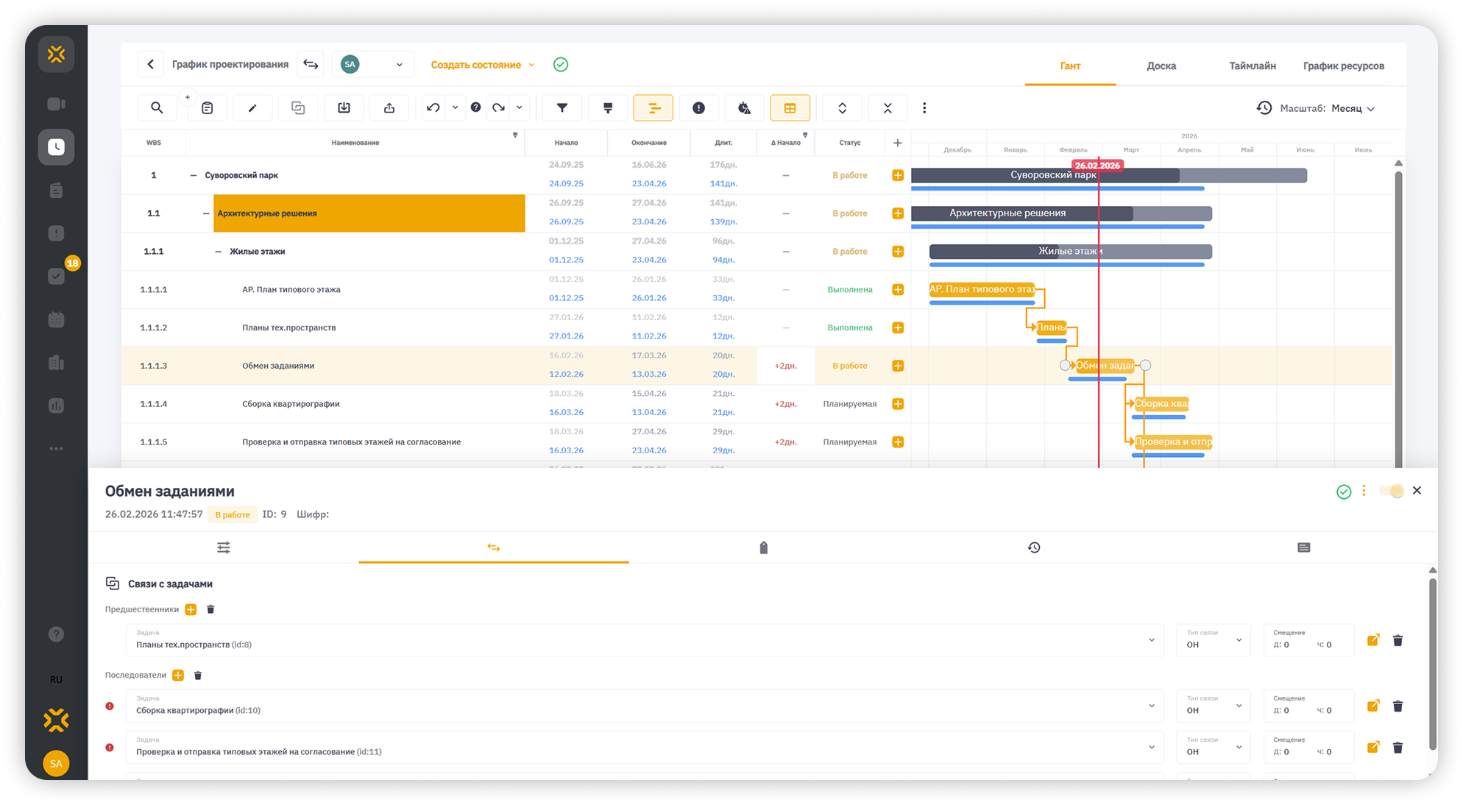
Task: Click the undo arrow icon
Action: point(433,108)
